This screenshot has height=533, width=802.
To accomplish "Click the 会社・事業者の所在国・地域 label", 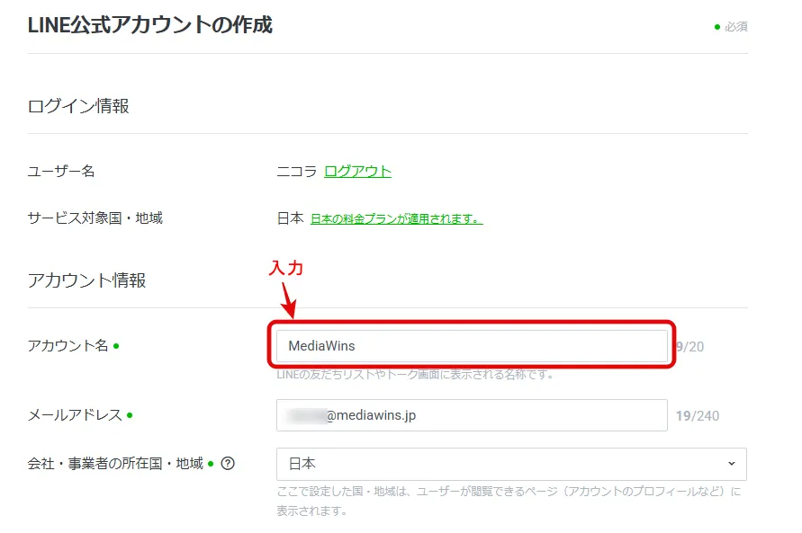I will (x=115, y=464).
